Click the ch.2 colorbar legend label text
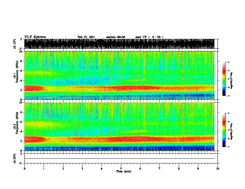The image size is (245, 189). 231,131
